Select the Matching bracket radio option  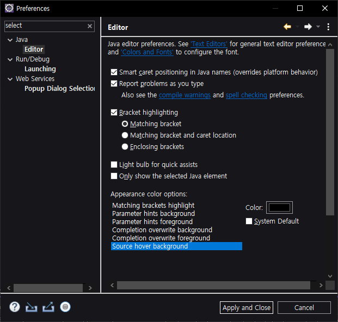(125, 124)
